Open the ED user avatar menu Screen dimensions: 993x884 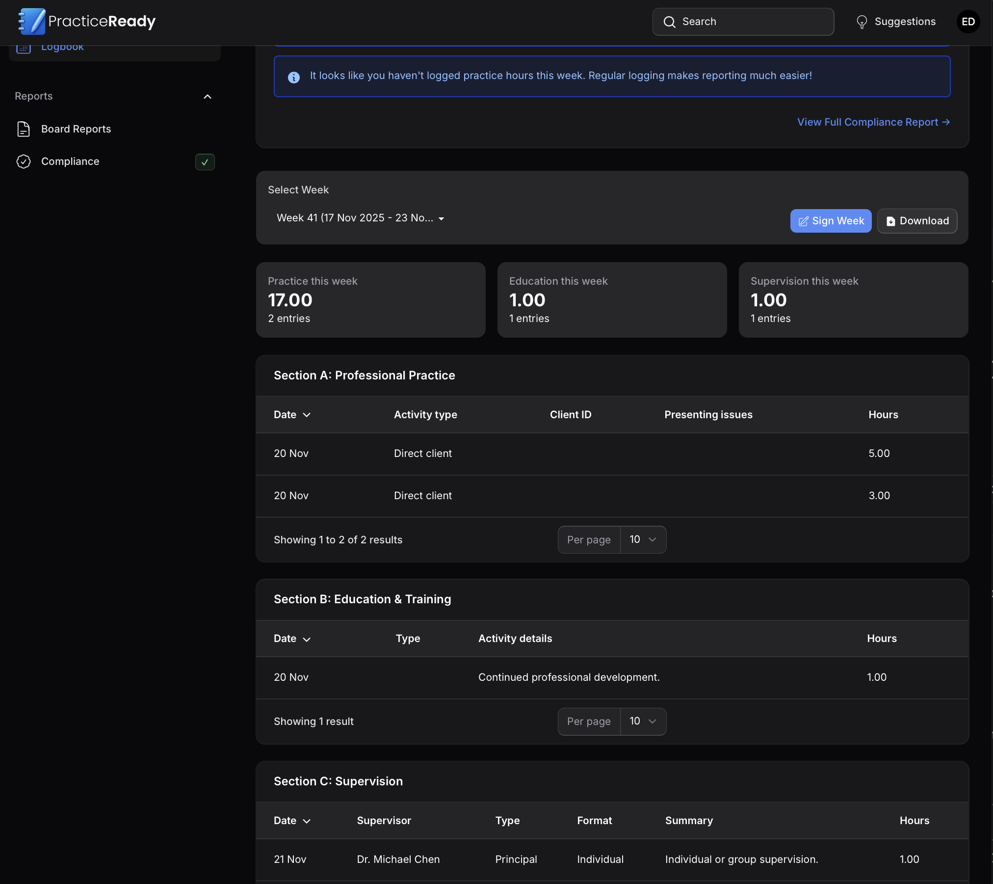click(x=968, y=22)
